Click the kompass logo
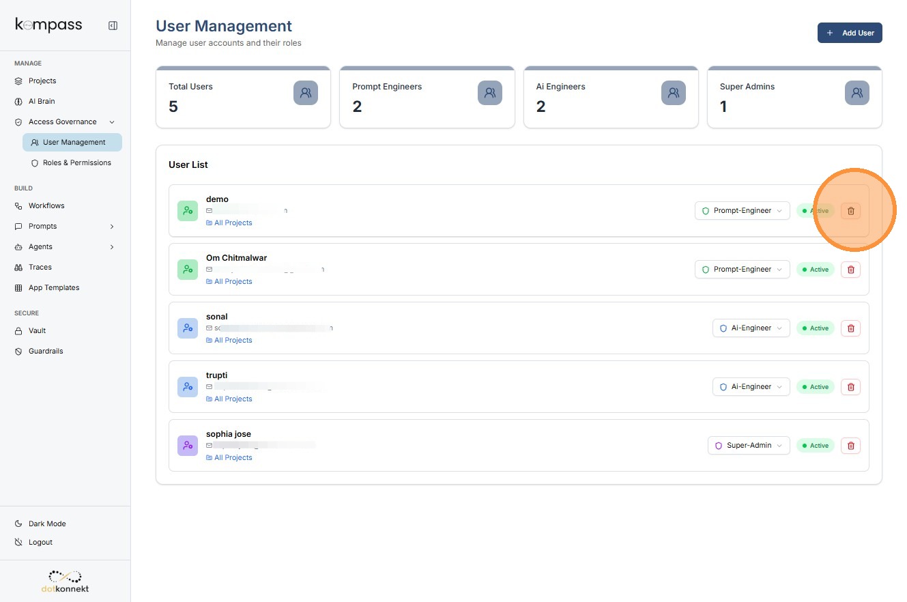Viewport: 907px width, 602px height. coord(48,25)
